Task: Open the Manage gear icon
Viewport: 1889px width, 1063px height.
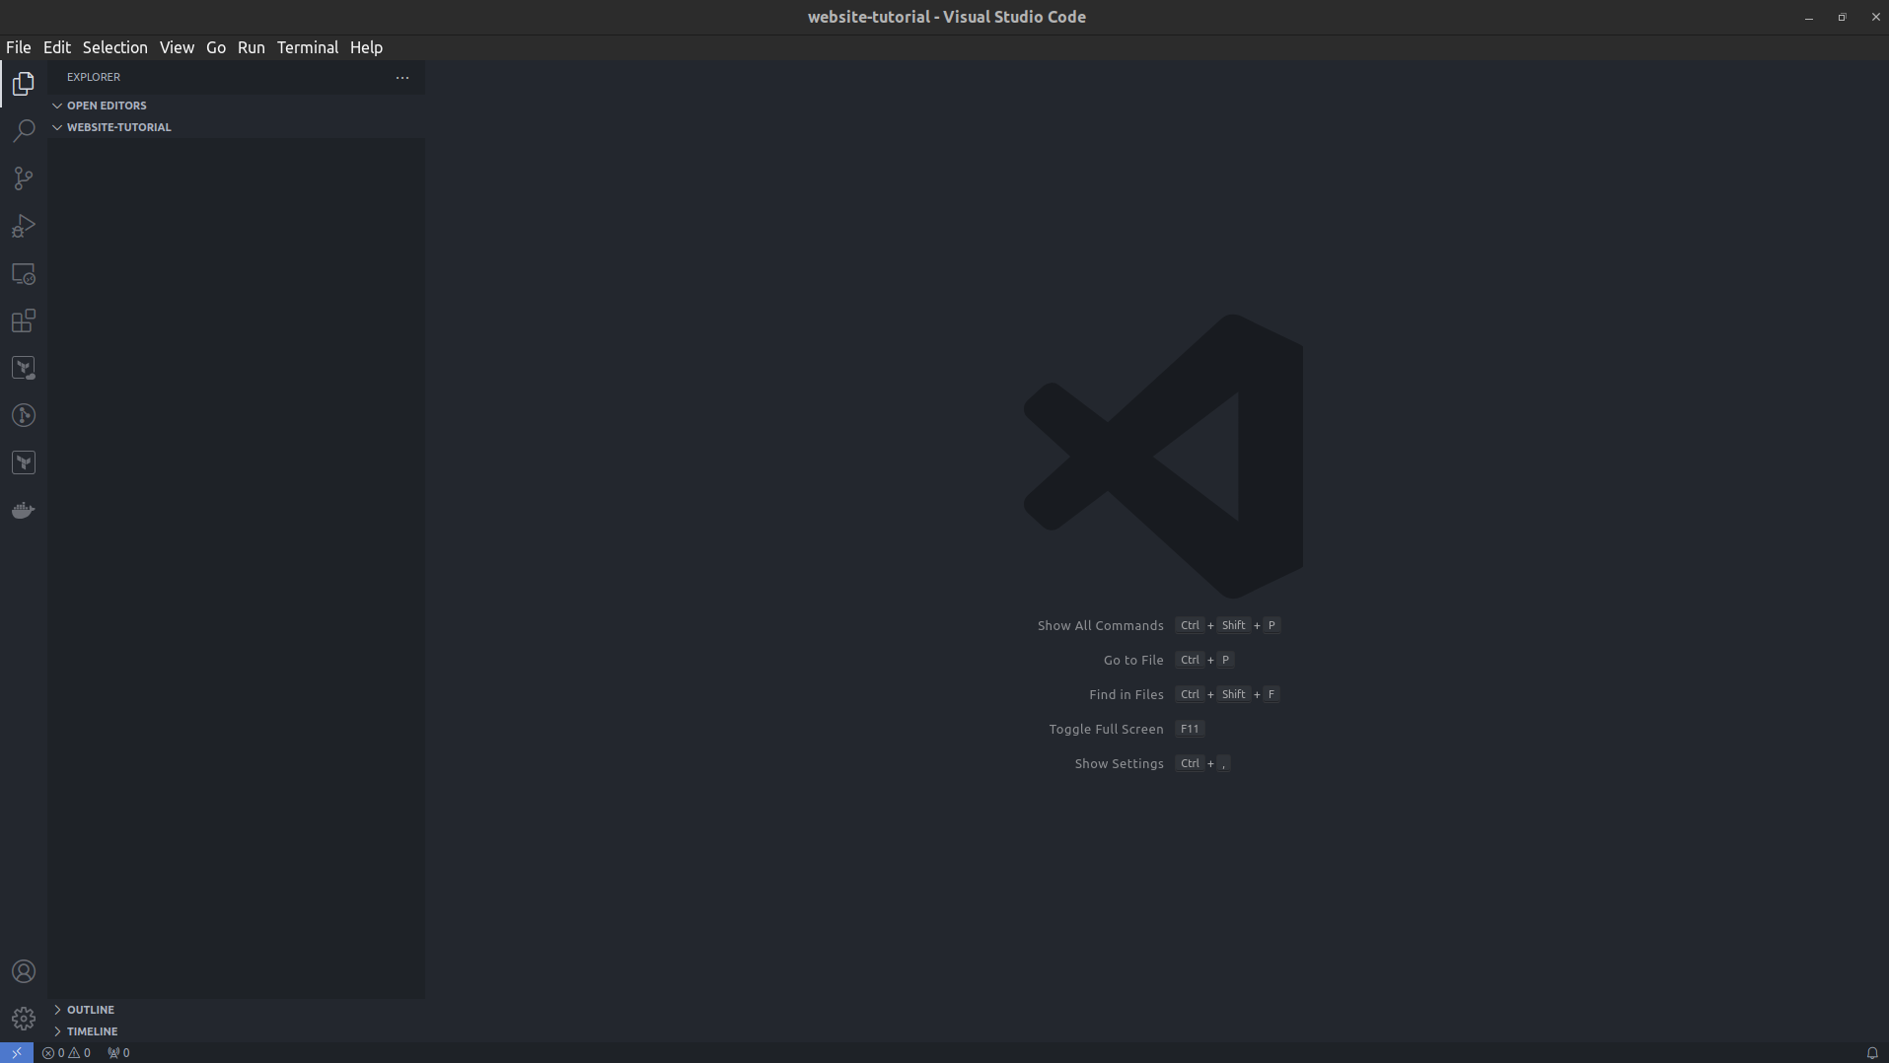Action: (24, 1019)
